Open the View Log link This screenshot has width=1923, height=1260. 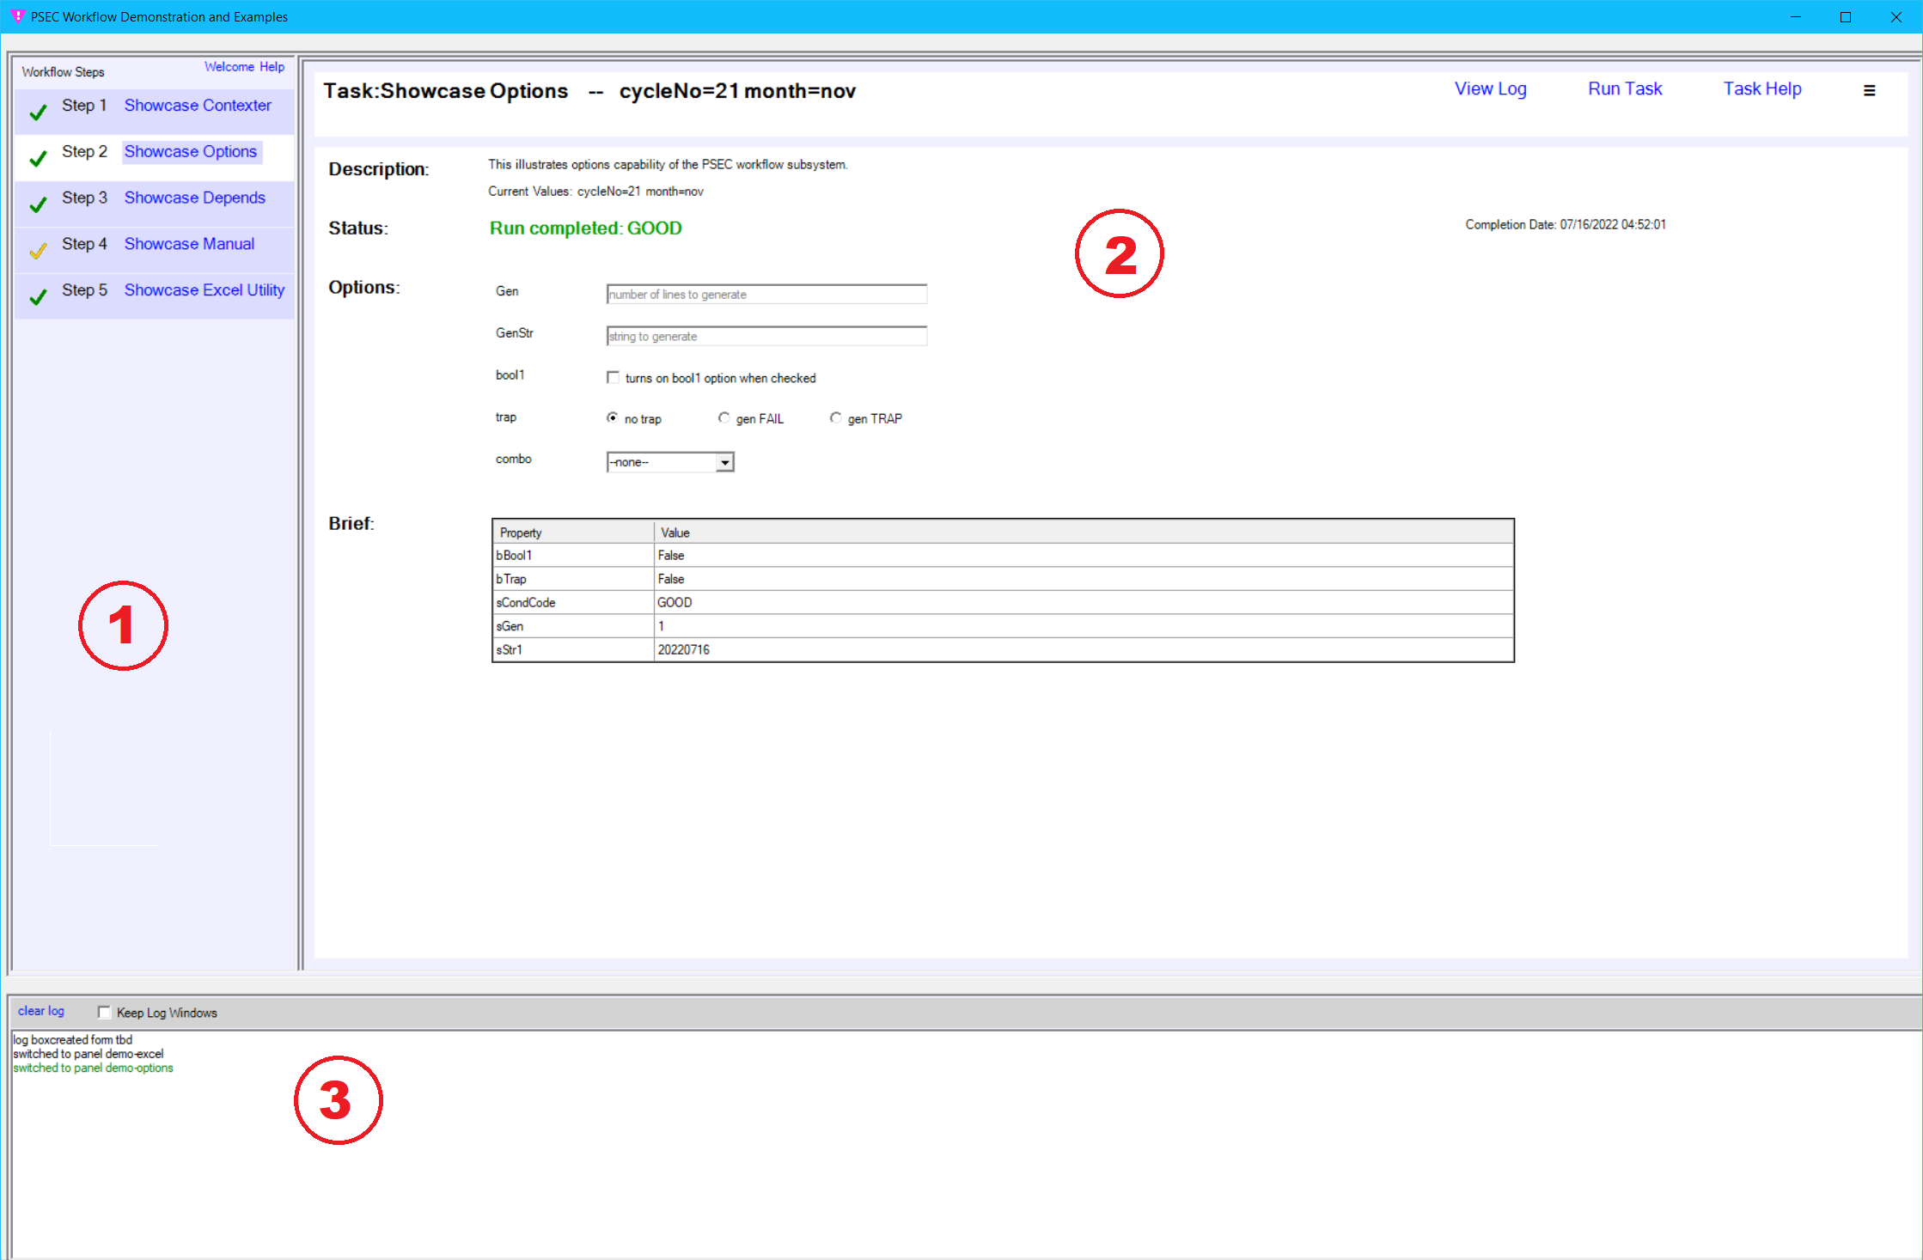point(1490,89)
